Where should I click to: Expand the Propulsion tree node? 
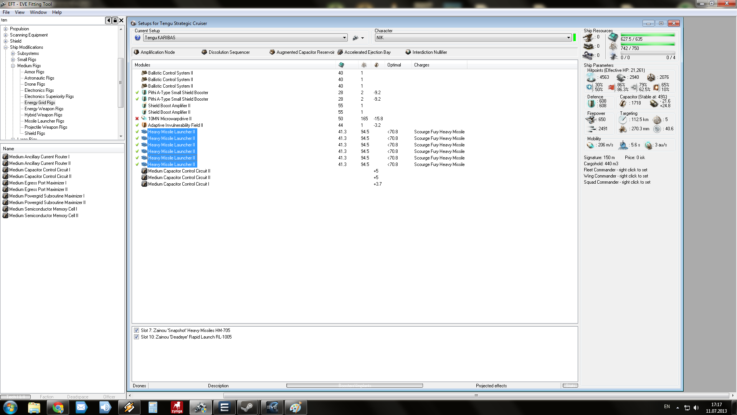[5, 29]
